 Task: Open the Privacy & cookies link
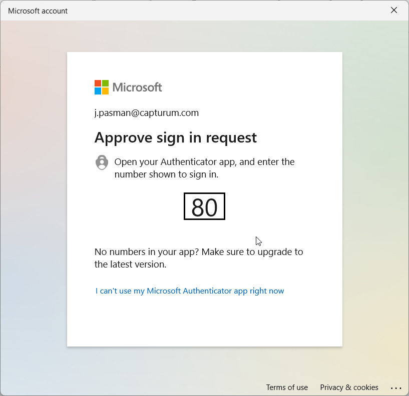pyautogui.click(x=349, y=387)
